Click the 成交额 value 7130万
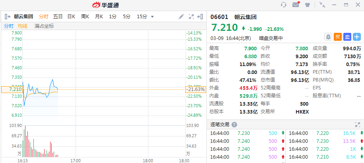Screen dimensions: 364x163 tap(352, 56)
